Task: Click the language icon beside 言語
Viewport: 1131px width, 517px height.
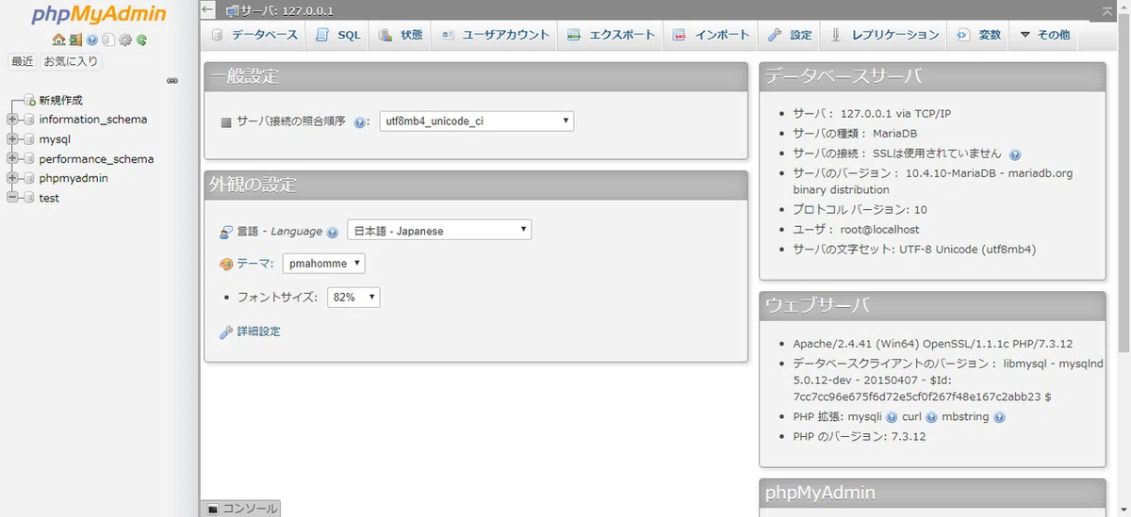Action: (226, 232)
